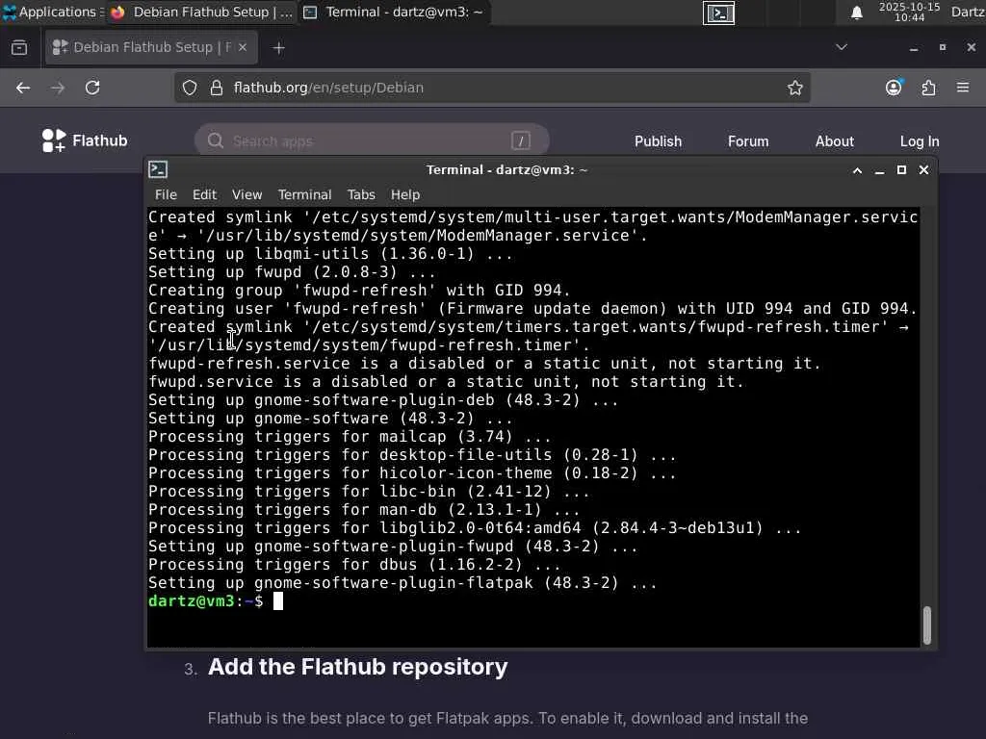The image size is (986, 739).
Task: Click the terminal window menu icon
Action: [x=158, y=169]
